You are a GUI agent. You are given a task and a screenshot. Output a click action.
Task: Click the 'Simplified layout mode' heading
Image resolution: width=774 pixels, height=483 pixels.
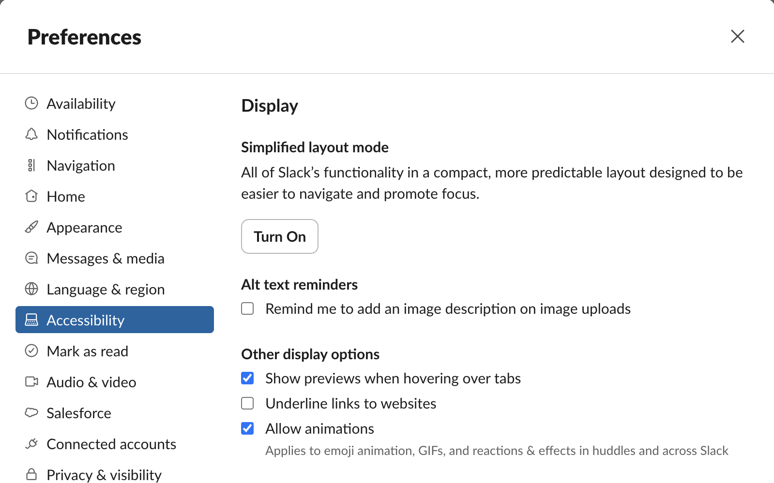coord(315,147)
